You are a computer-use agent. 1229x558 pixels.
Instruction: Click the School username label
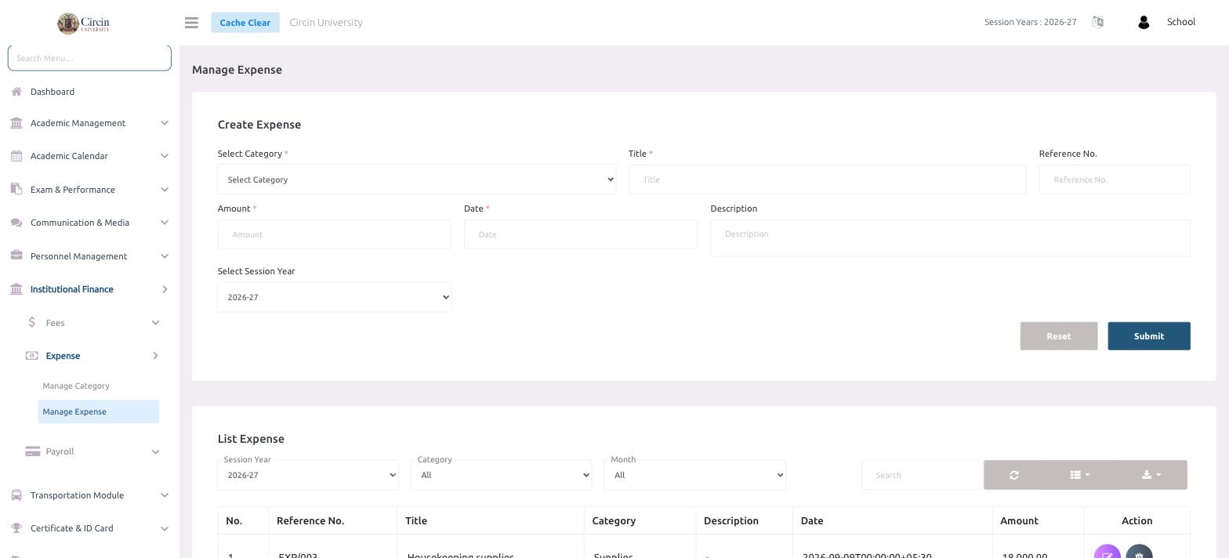[x=1180, y=22]
